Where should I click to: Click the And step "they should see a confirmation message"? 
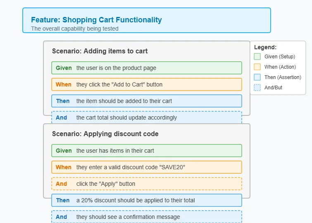click(x=147, y=217)
